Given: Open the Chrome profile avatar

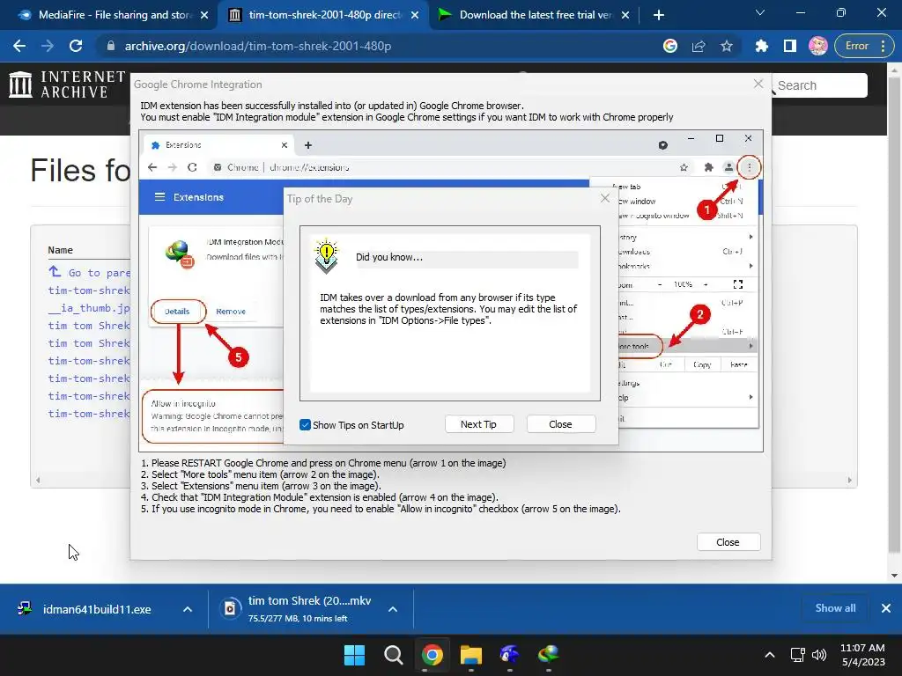Looking at the screenshot, I should [x=818, y=46].
